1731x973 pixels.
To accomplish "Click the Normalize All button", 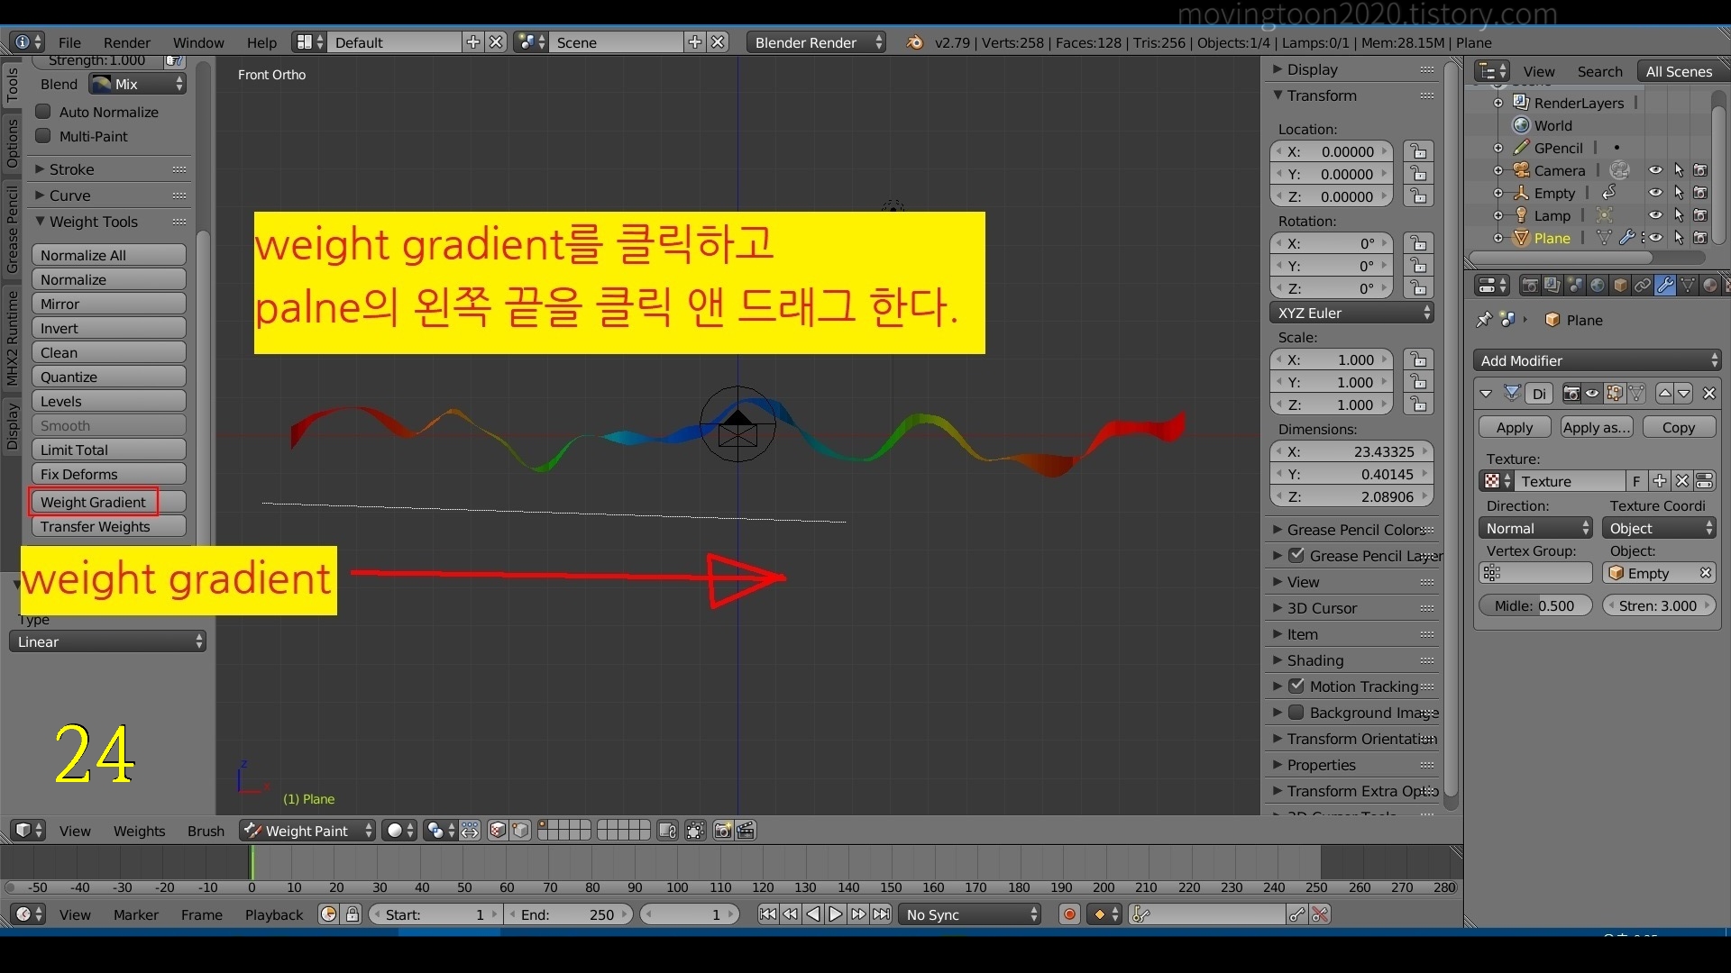I will point(108,255).
